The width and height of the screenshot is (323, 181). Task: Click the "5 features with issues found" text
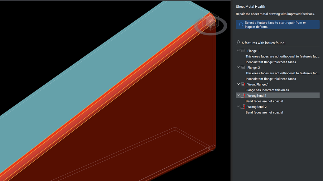click(264, 43)
